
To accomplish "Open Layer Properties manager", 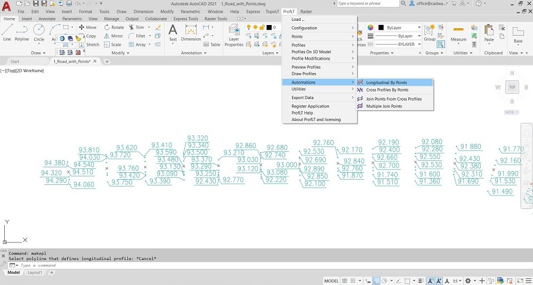I will tap(234, 35).
